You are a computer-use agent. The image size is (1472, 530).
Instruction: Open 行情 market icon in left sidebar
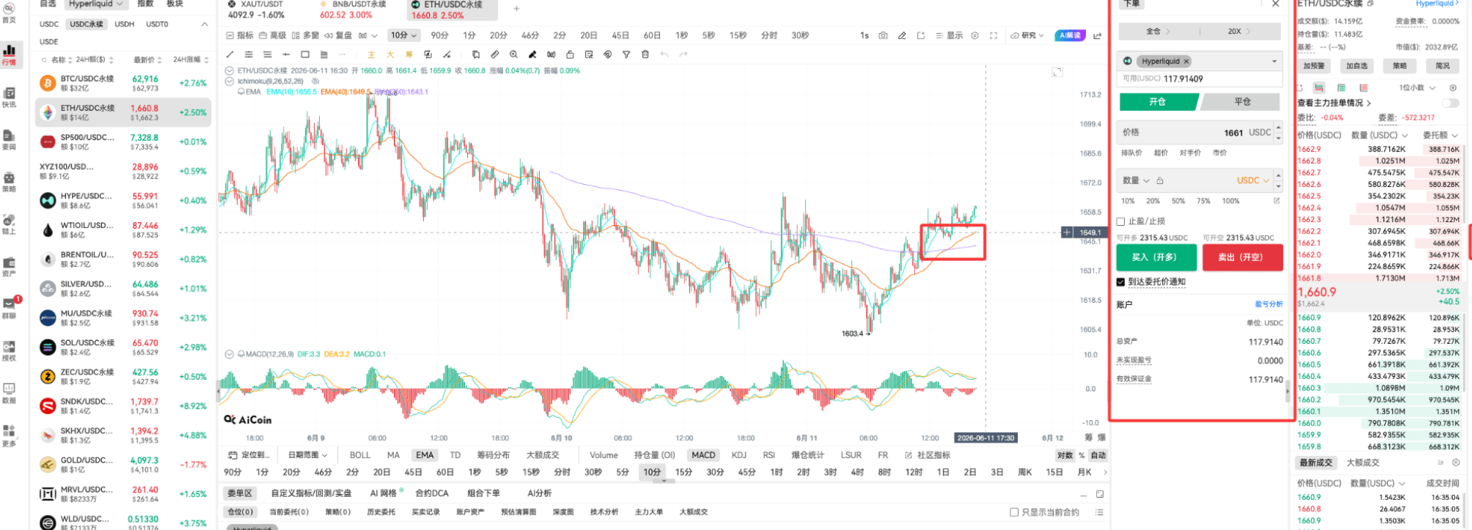click(9, 54)
